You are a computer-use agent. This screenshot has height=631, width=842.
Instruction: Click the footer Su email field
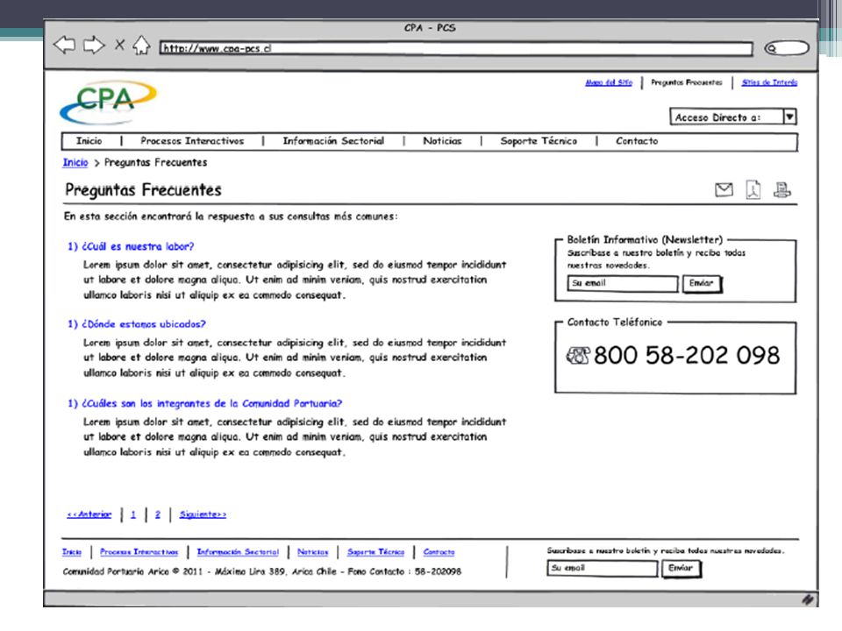click(603, 568)
